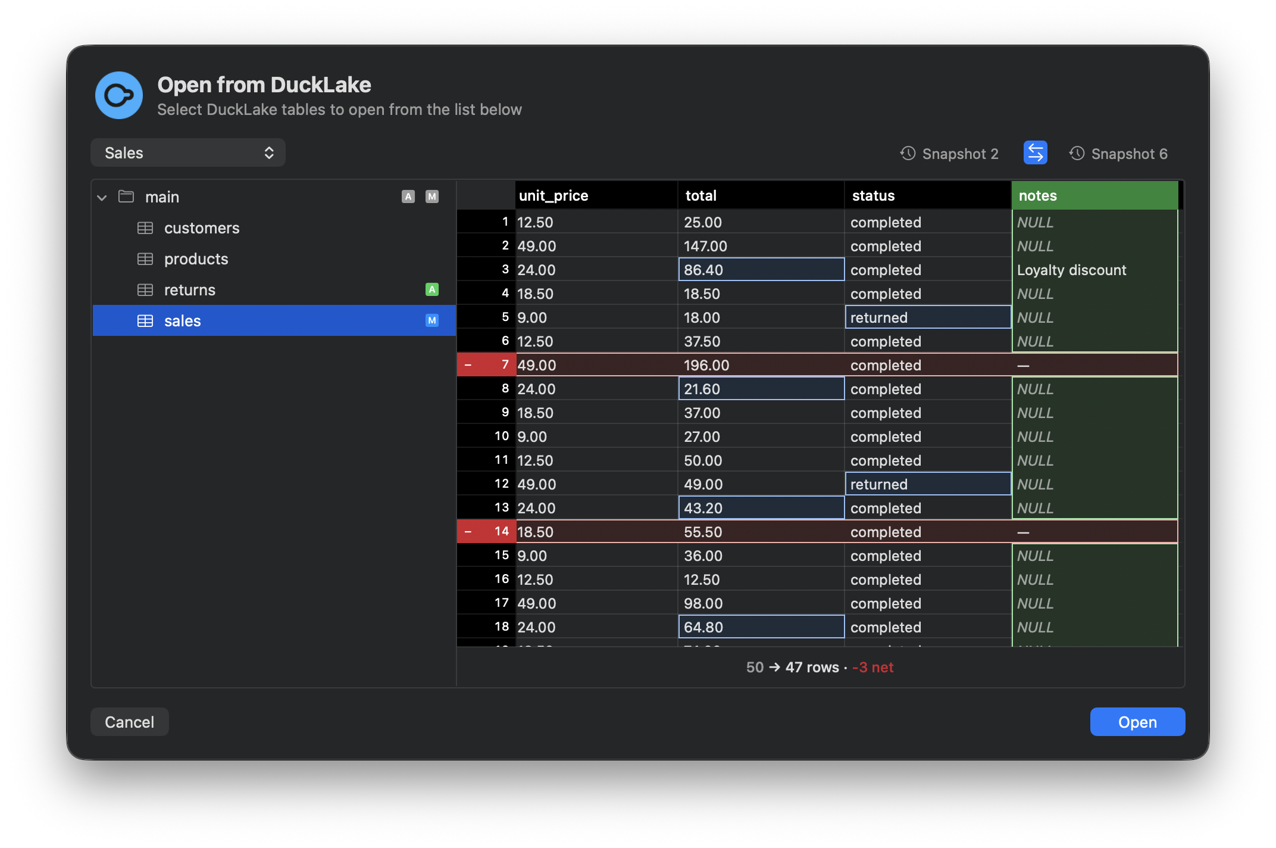1276x848 pixels.
Task: Click the Cancel button
Action: [130, 722]
